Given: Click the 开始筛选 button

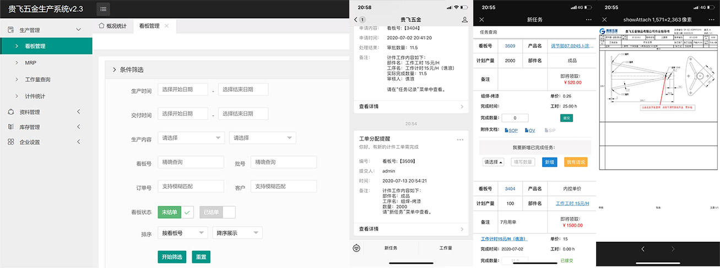Looking at the screenshot, I should (x=172, y=257).
